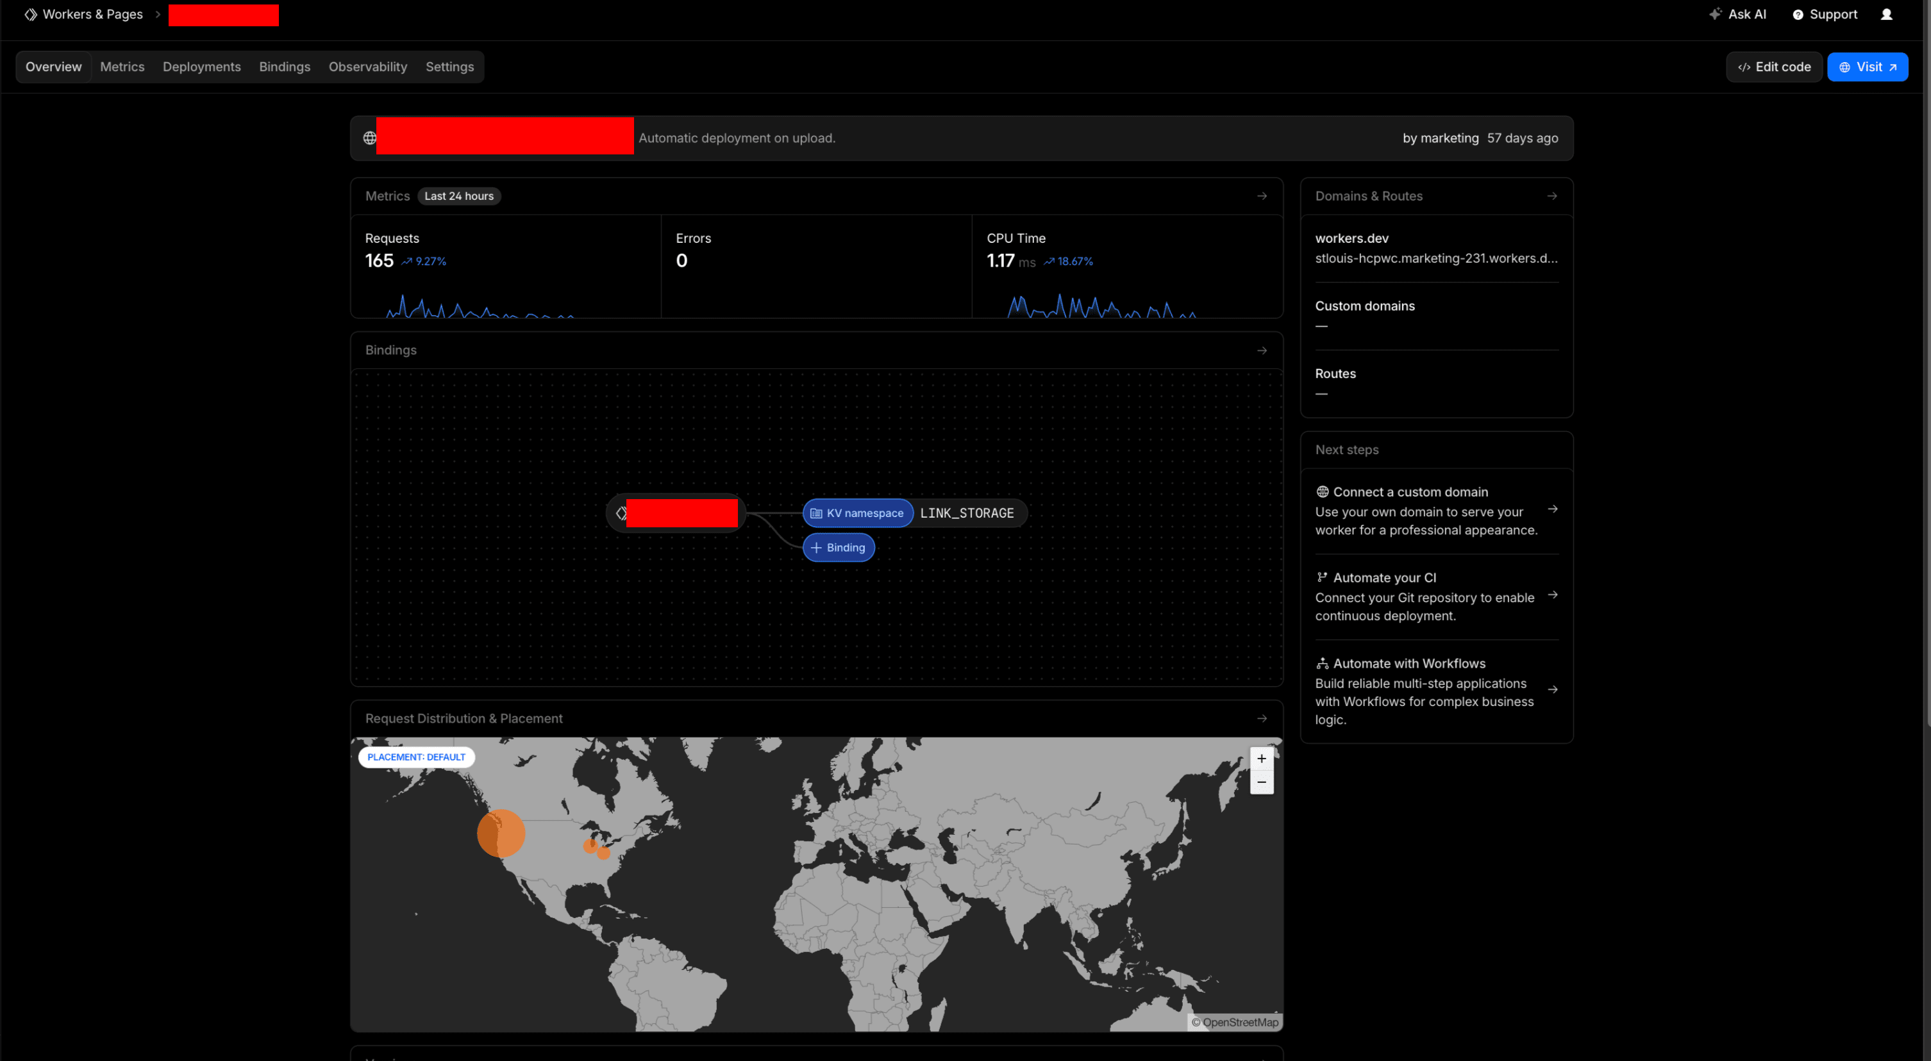Click the Edit code button

pos(1775,67)
